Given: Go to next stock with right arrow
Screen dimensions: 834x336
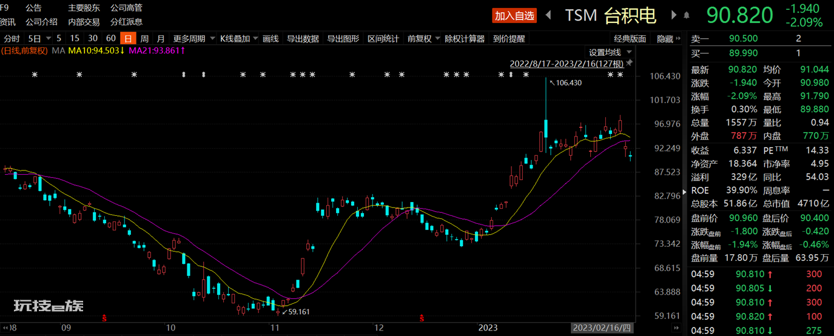Looking at the screenshot, I should coord(674,15).
